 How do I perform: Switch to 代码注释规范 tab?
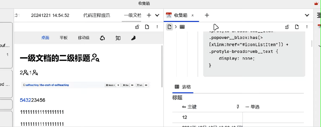[97, 15]
